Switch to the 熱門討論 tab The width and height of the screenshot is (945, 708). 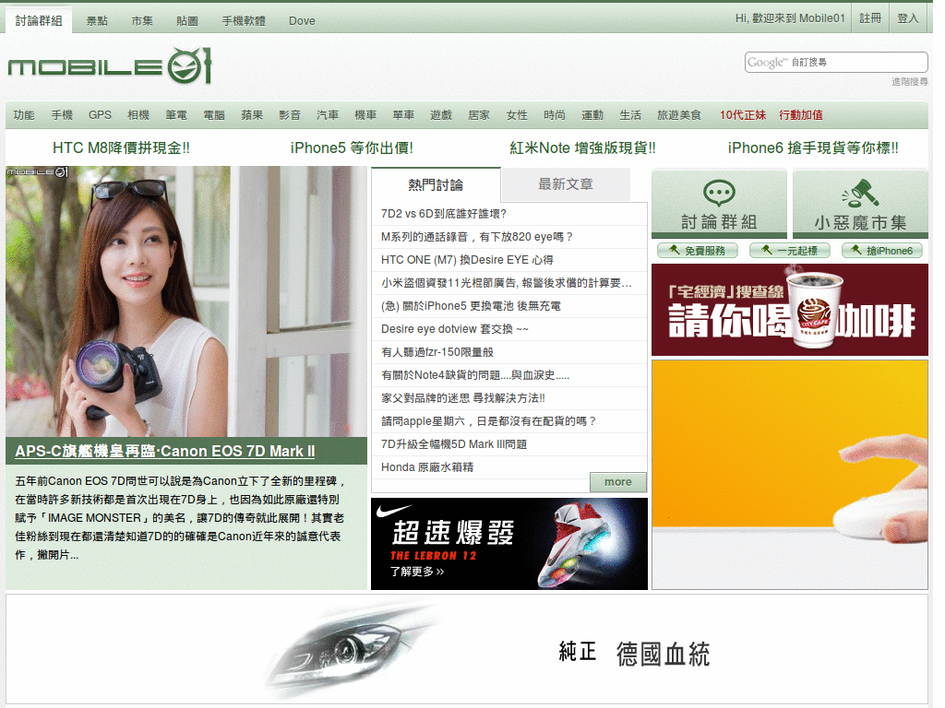click(436, 184)
